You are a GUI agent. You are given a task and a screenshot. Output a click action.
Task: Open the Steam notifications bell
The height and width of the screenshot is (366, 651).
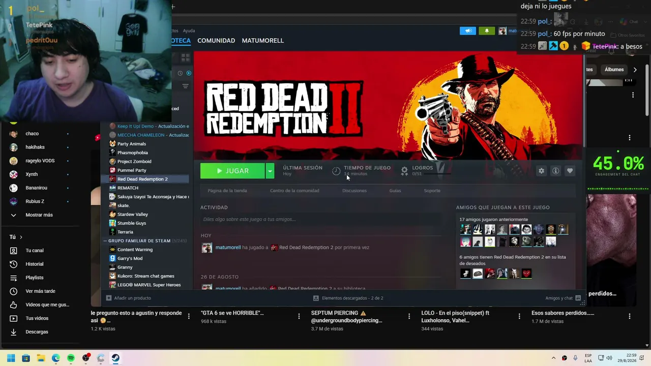[487, 31]
